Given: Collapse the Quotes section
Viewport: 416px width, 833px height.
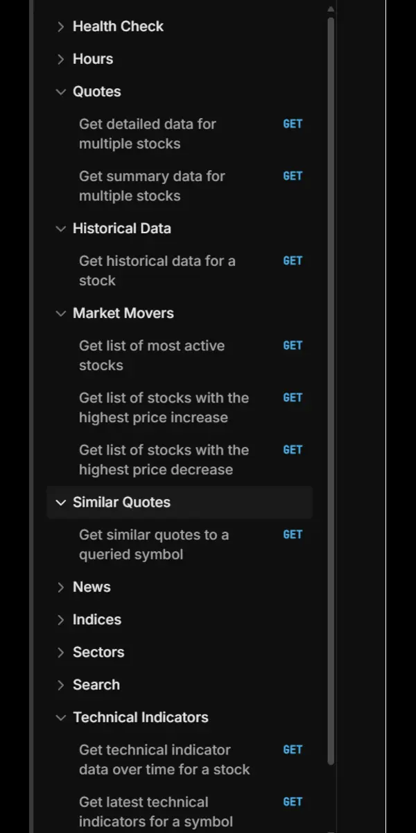Looking at the screenshot, I should click(x=96, y=91).
